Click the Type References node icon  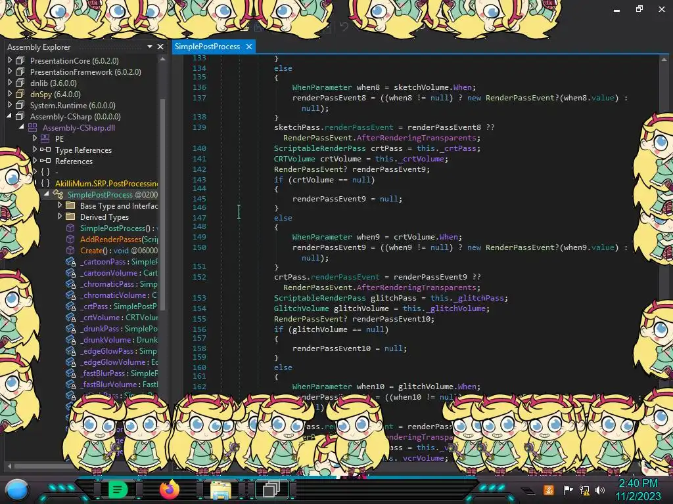click(x=45, y=150)
